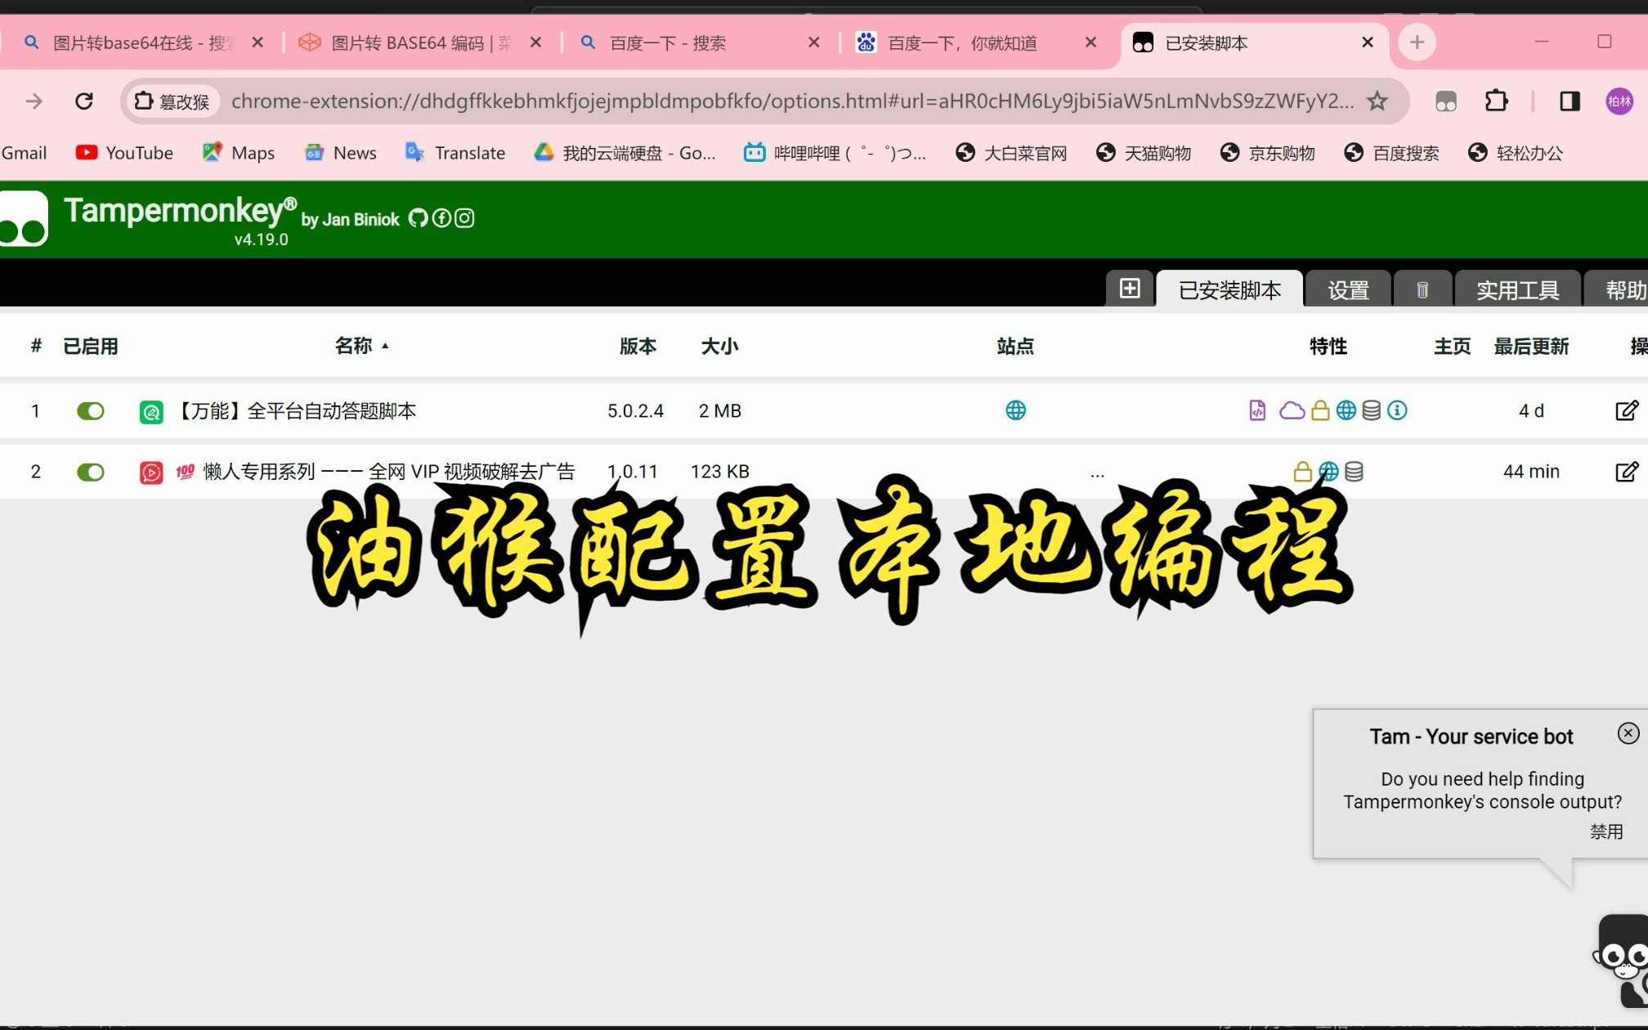Turn off the VIP video script toggle
Image resolution: width=1648 pixels, height=1030 pixels.
[90, 472]
